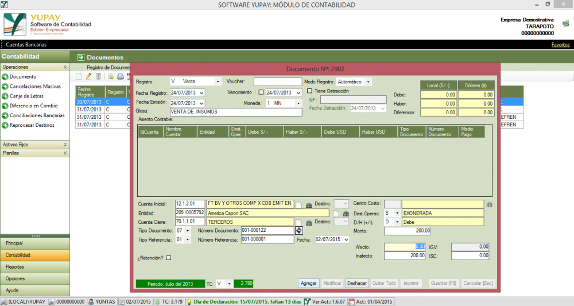Open new document in Documentos toolbar
The image size is (574, 306).
pyautogui.click(x=79, y=76)
